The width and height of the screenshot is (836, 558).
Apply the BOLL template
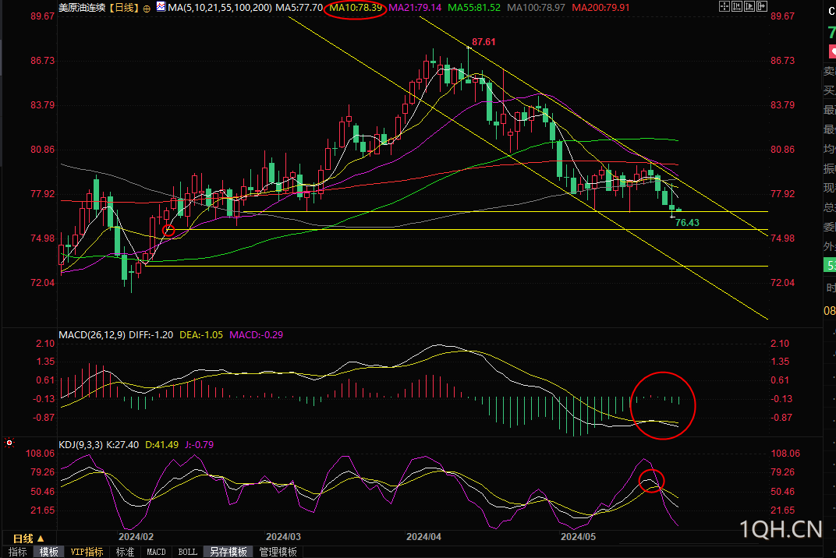tap(187, 552)
